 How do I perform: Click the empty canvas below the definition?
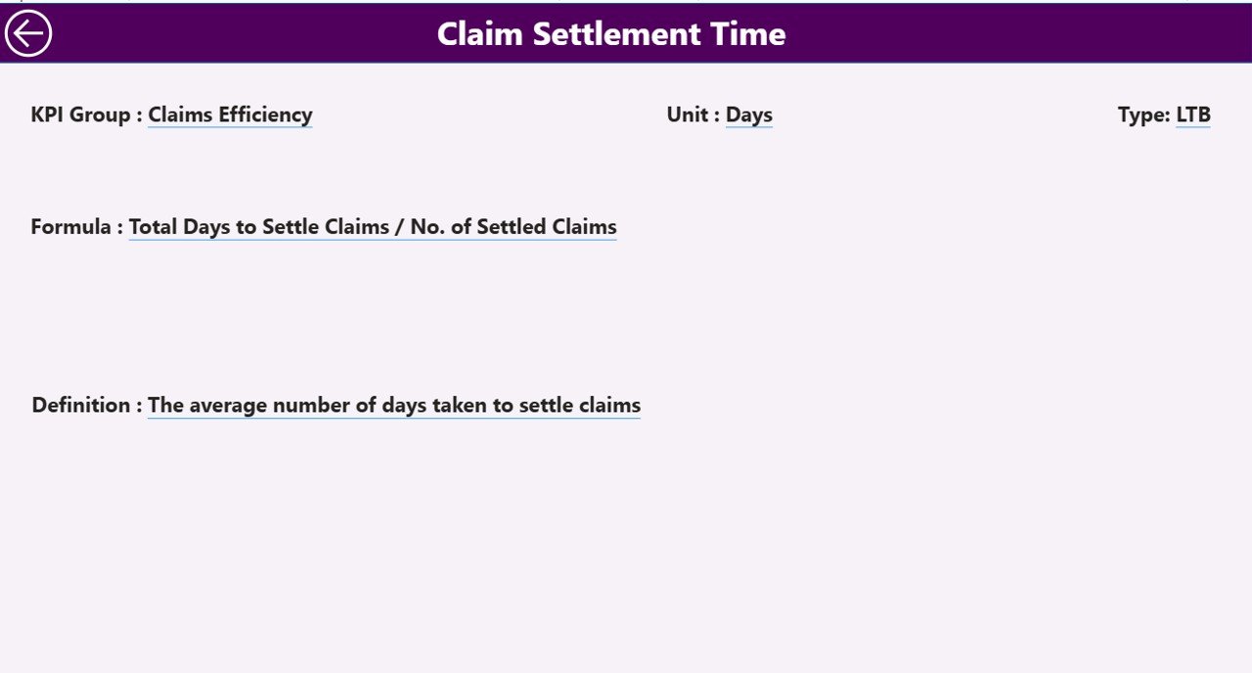(626, 548)
